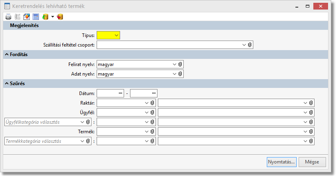This screenshot has width=336, height=177.
Task: Open the Termékkategória választás dropdown
Action: click(83, 141)
